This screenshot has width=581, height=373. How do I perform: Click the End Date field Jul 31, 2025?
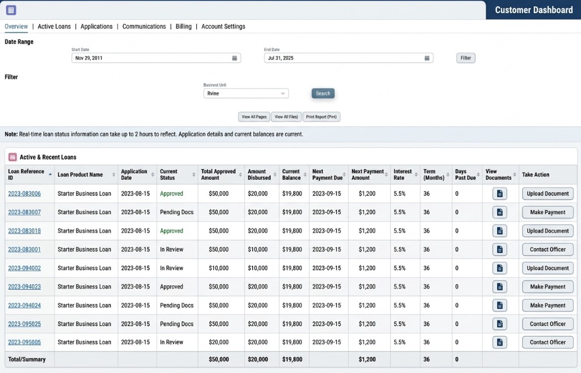349,58
